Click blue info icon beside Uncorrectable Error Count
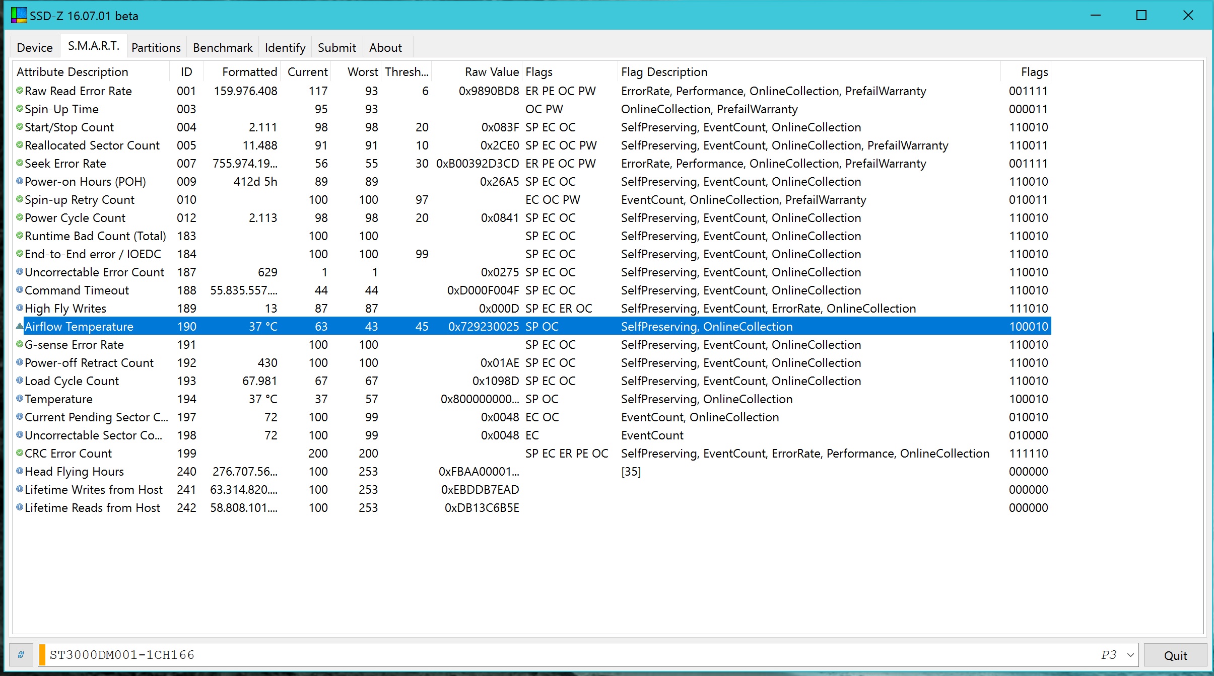1214x676 pixels. [x=20, y=272]
